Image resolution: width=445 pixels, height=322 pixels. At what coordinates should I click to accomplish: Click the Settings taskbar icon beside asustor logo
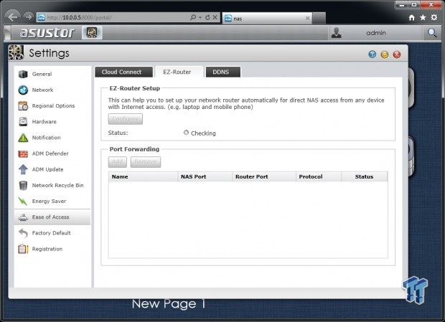pos(92,32)
